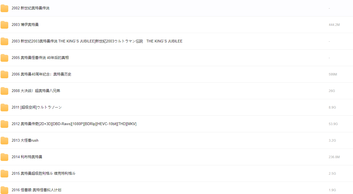
Task: Click the 2.5G size value
Action: pyautogui.click(x=332, y=174)
